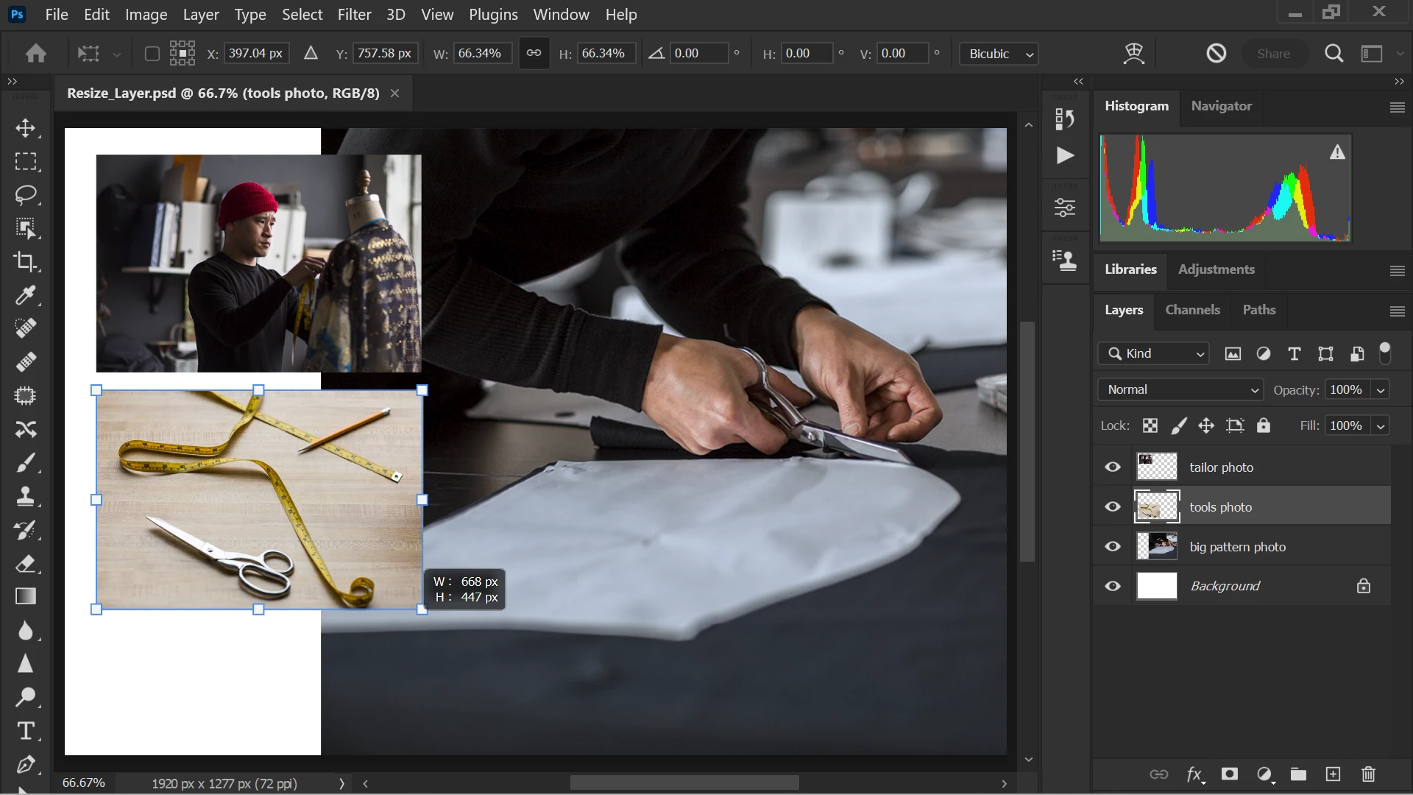Select the Eyedropper tool
Viewport: 1413px width, 795px height.
[26, 295]
